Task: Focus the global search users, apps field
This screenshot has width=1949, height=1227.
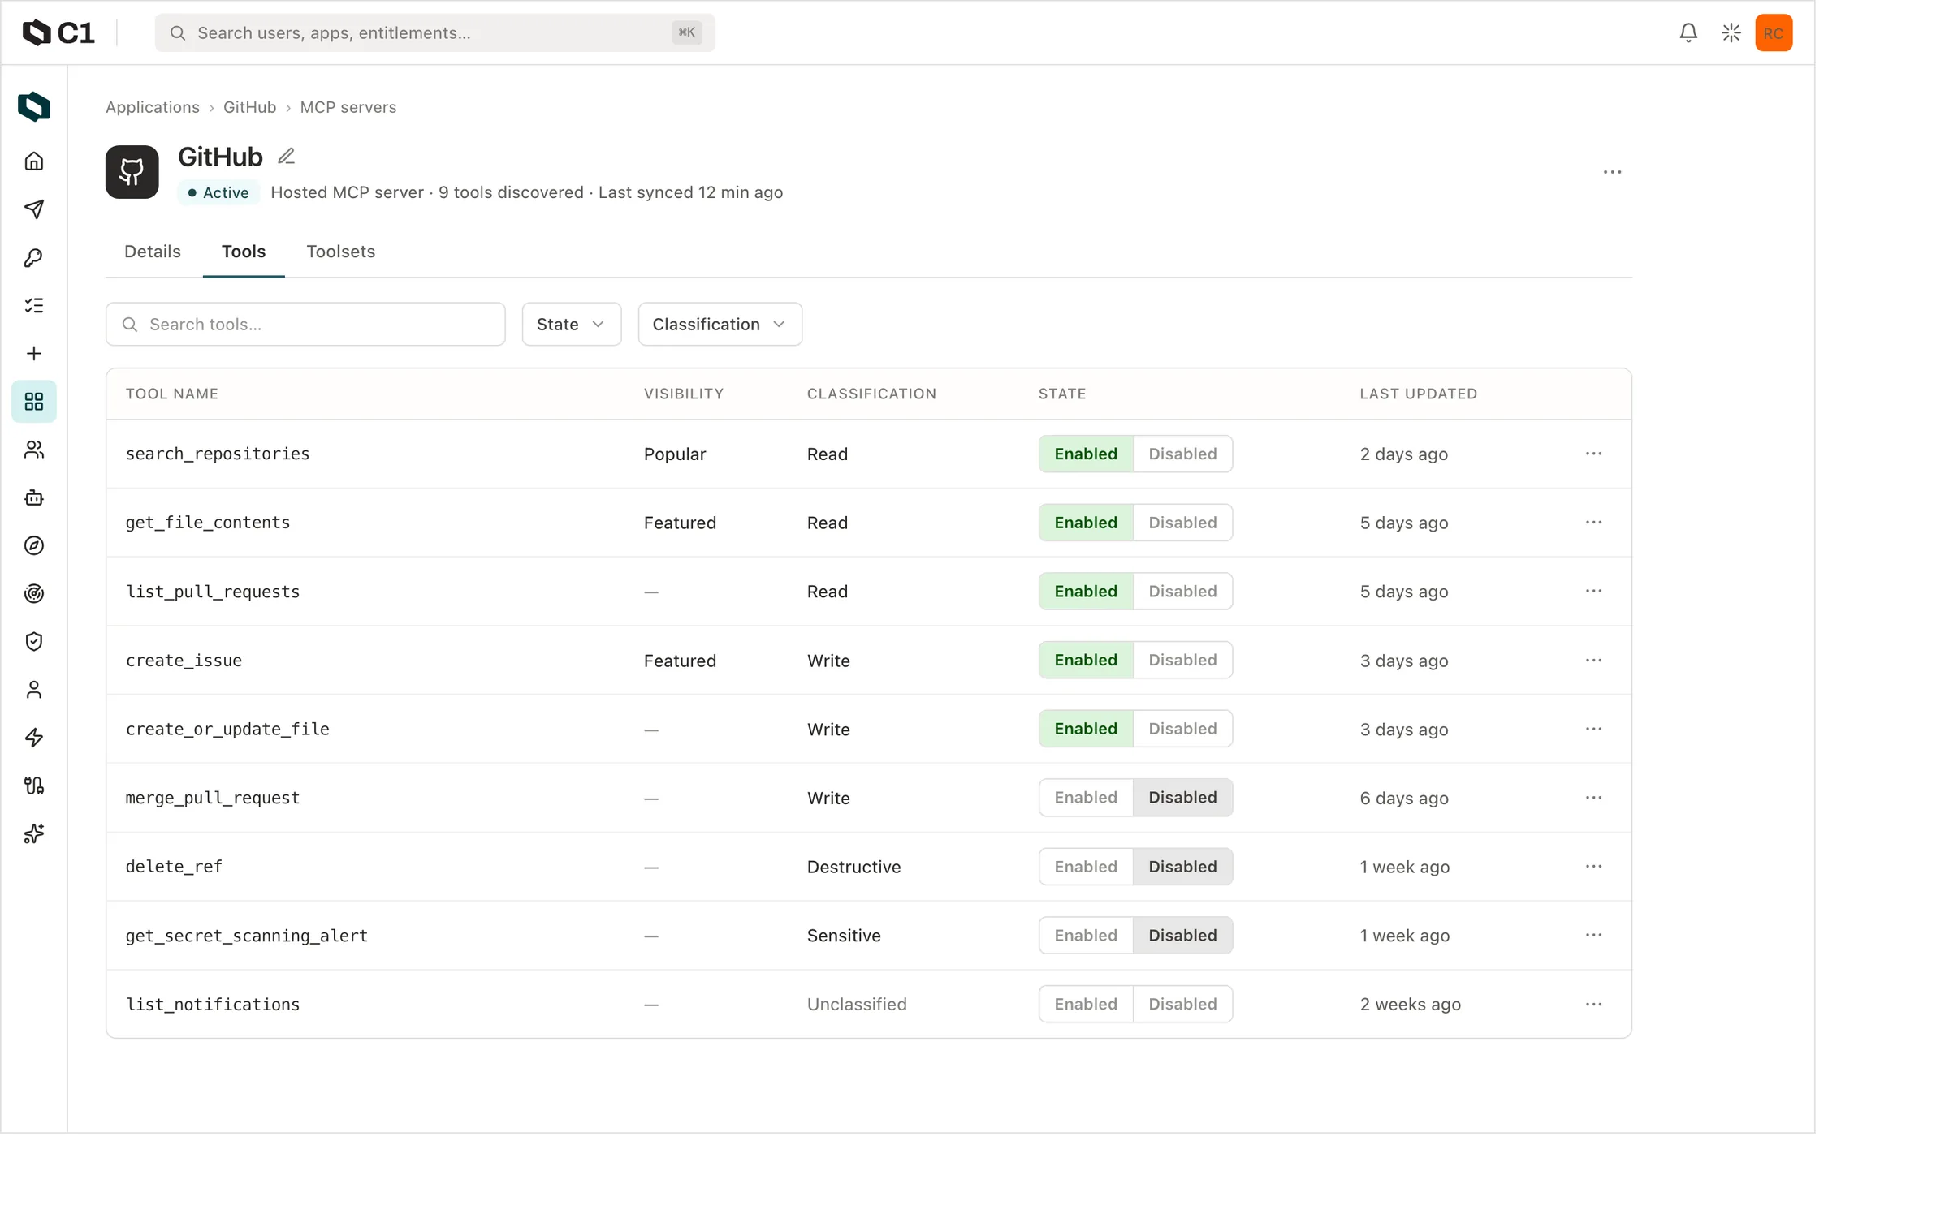Action: pyautogui.click(x=434, y=32)
